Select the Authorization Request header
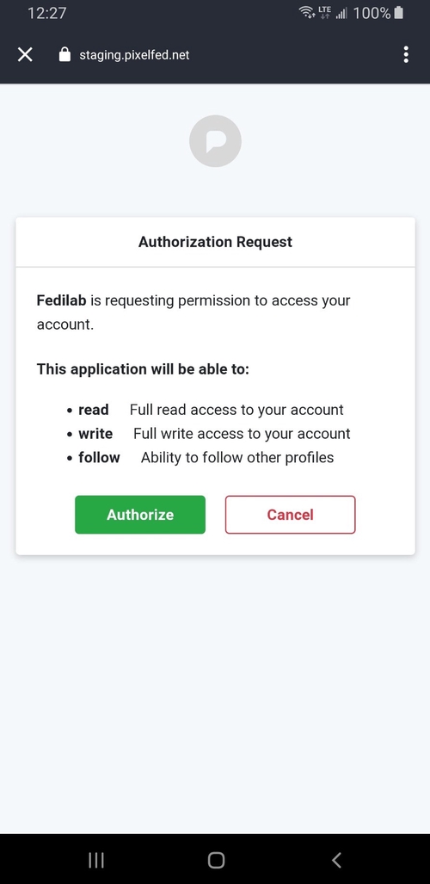430x884 pixels. click(x=215, y=242)
